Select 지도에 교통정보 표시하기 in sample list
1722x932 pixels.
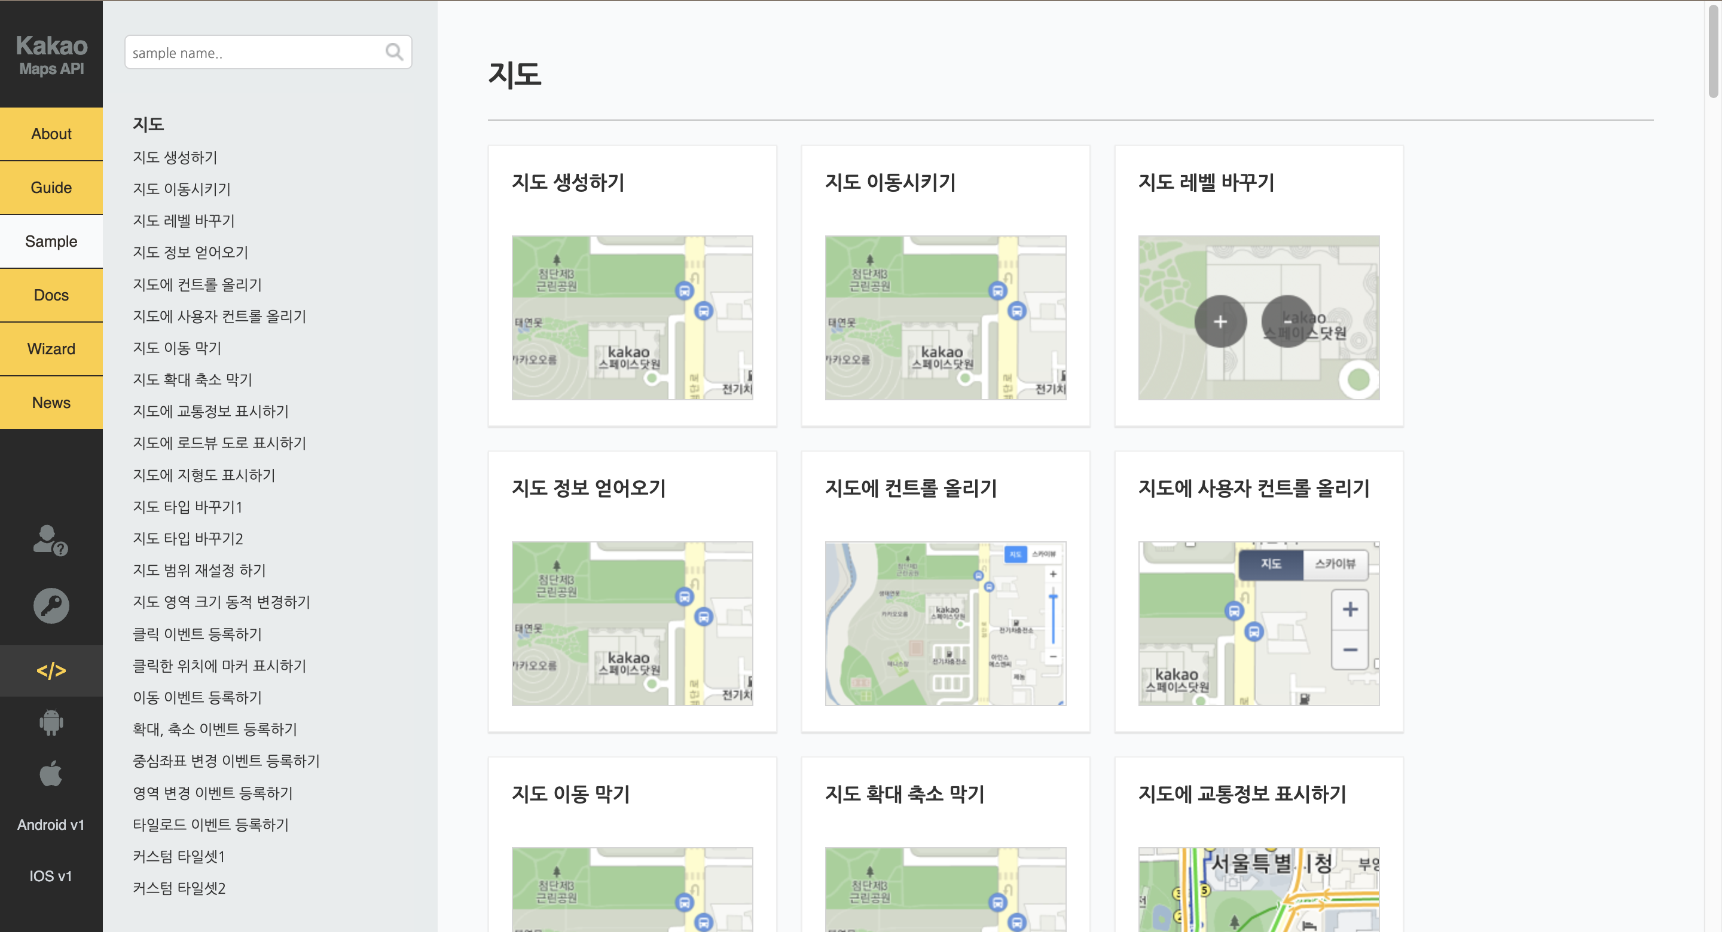click(x=210, y=412)
